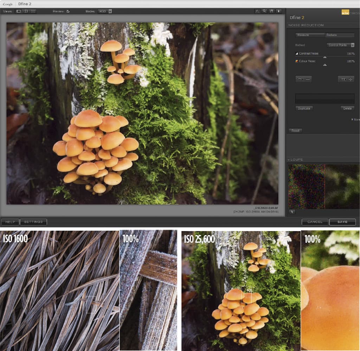Click the Loupe preview image
Image resolution: width=360 pixels, height=351 pixels.
coord(324,187)
